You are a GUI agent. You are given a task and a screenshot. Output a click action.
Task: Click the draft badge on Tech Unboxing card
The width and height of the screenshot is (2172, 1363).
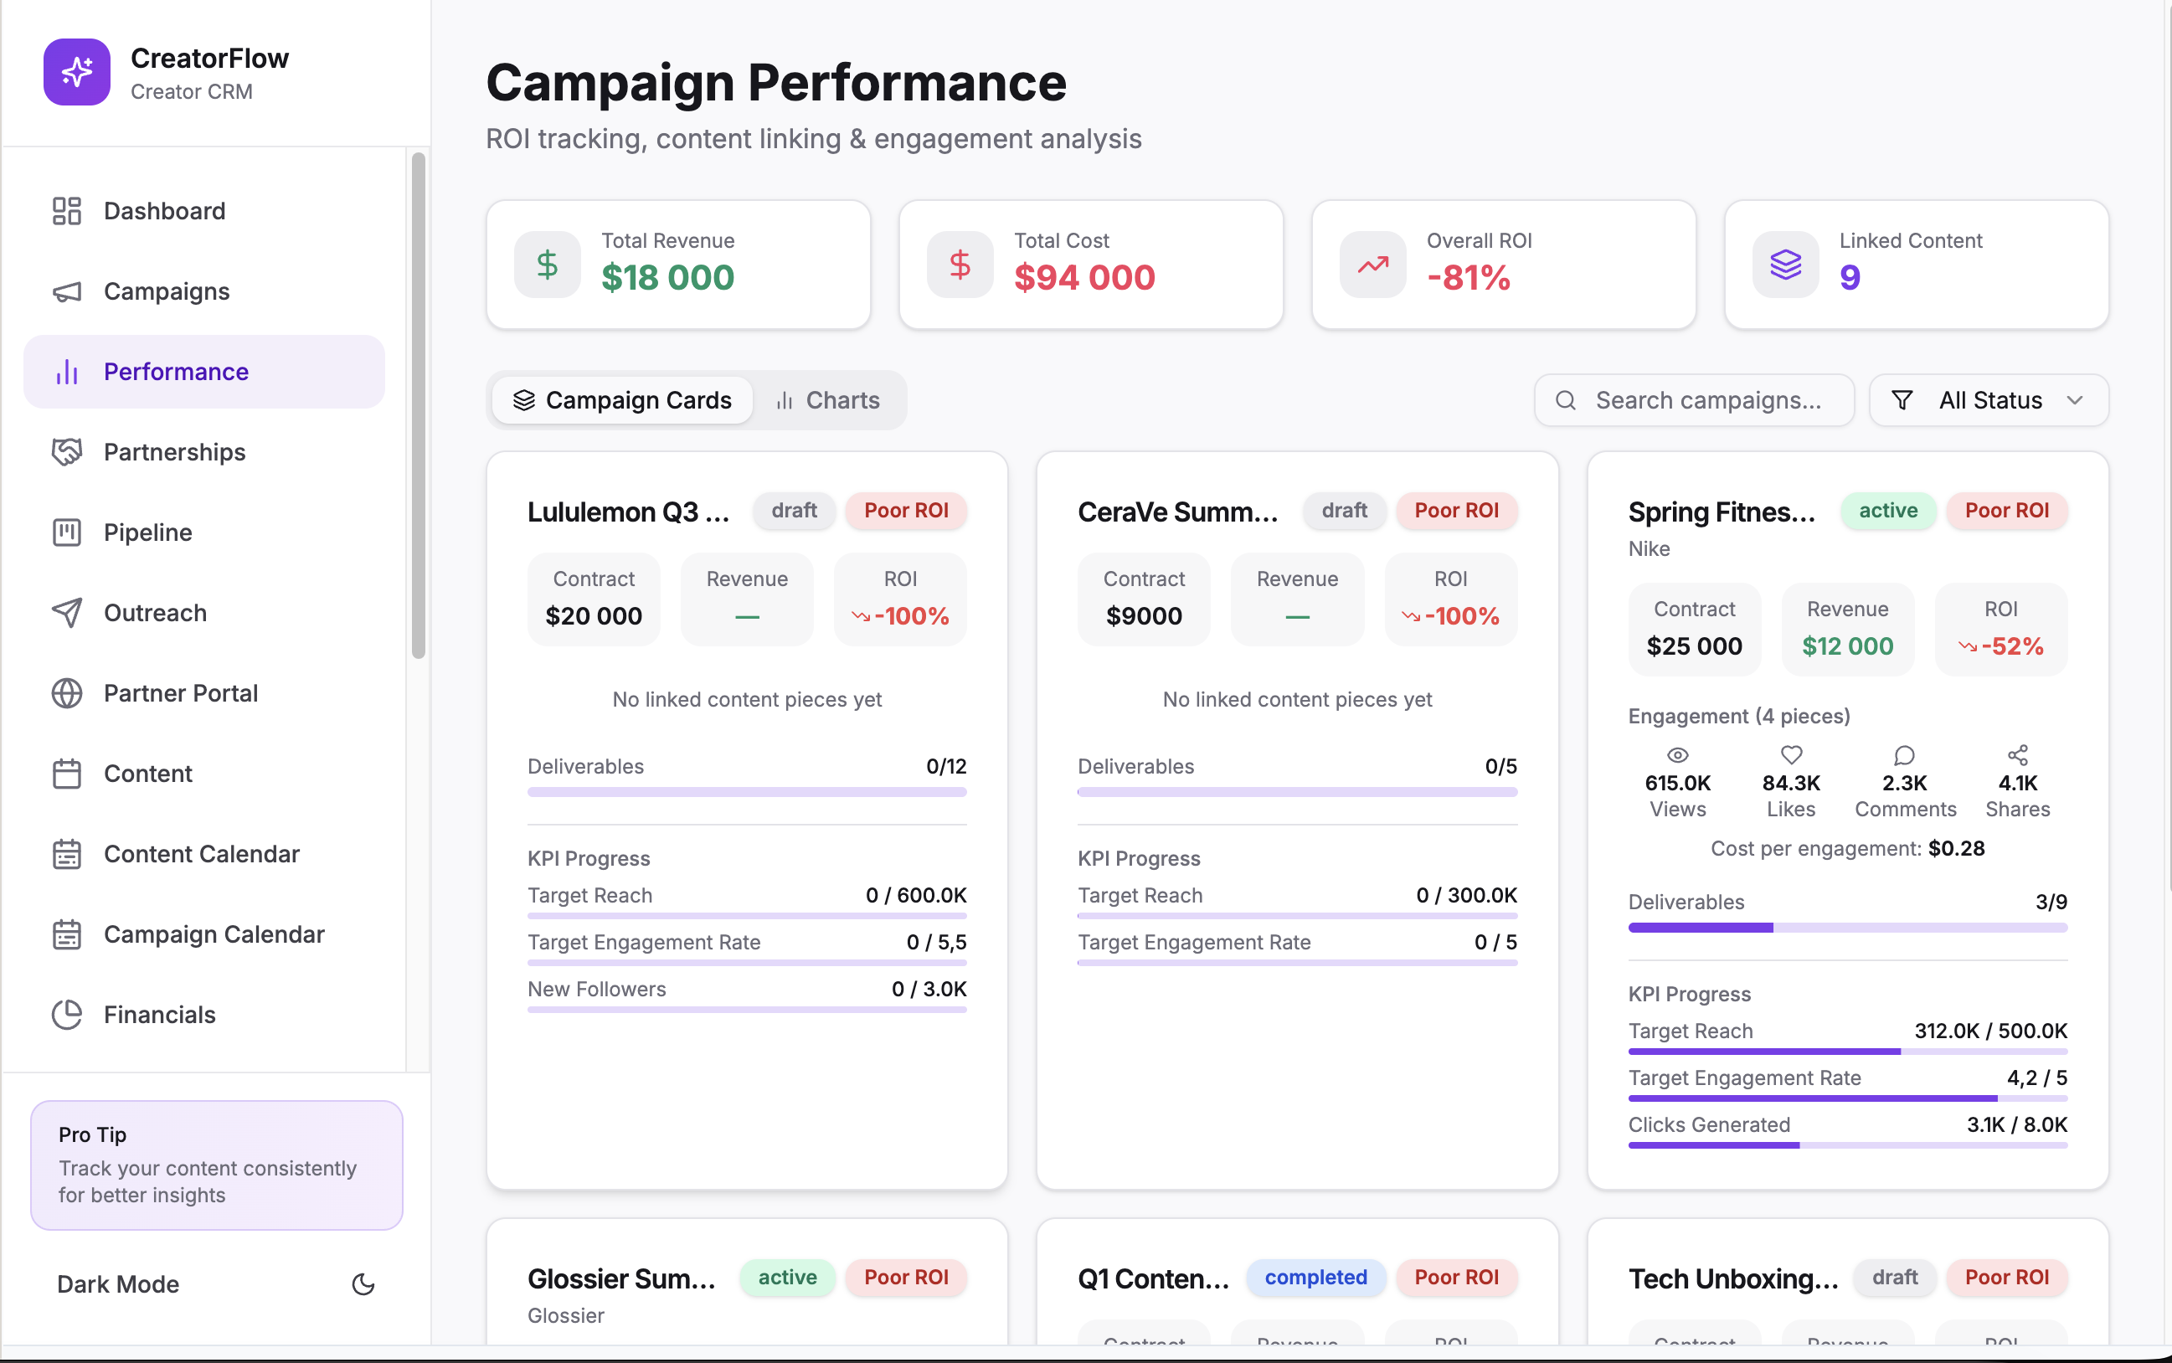point(1894,1278)
